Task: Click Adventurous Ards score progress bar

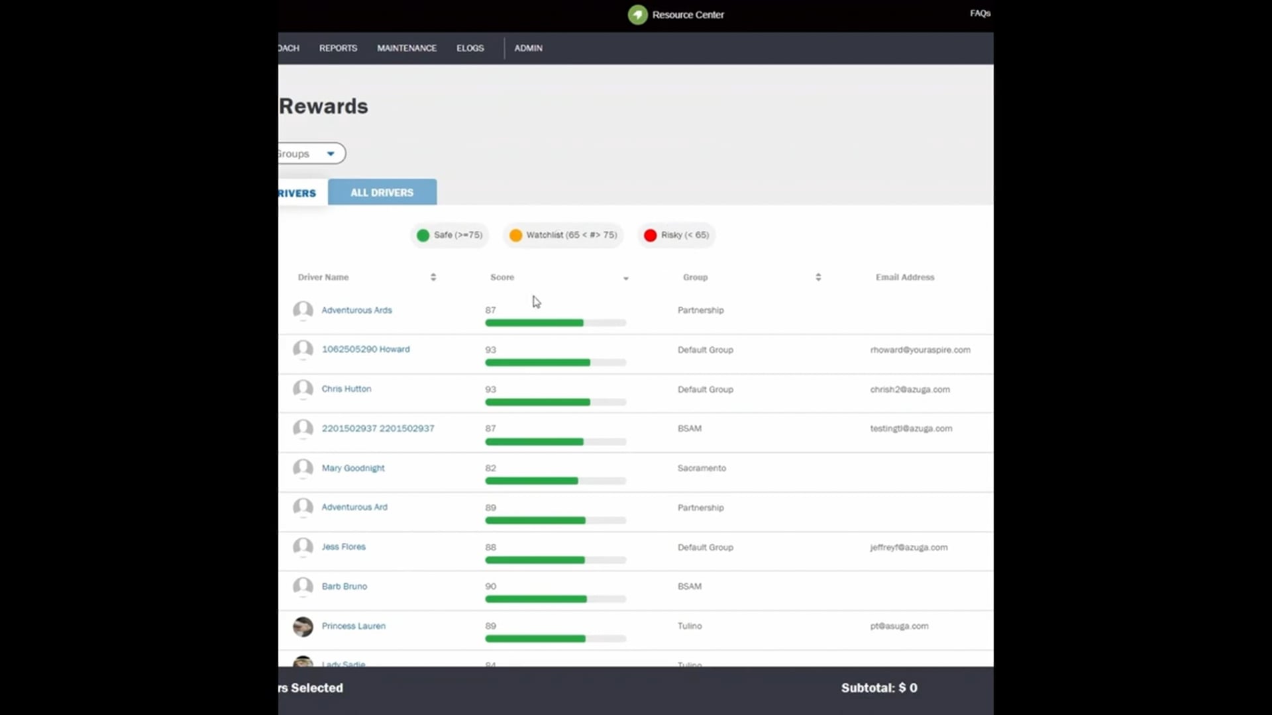Action: point(555,323)
